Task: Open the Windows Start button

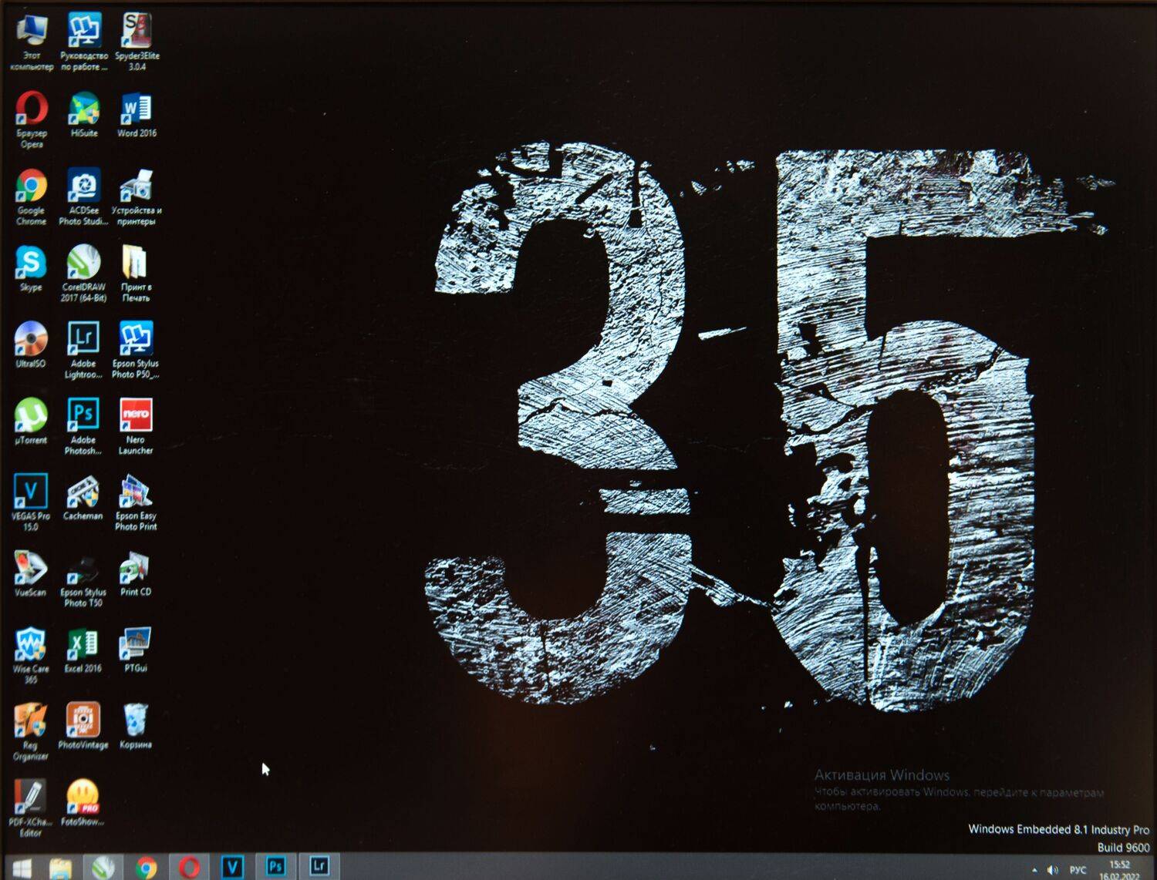Action: (21, 868)
